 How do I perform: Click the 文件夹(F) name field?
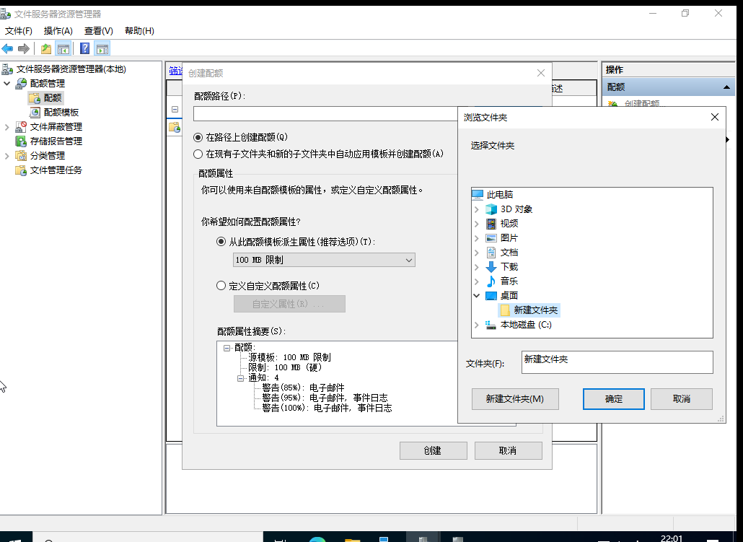click(x=617, y=362)
